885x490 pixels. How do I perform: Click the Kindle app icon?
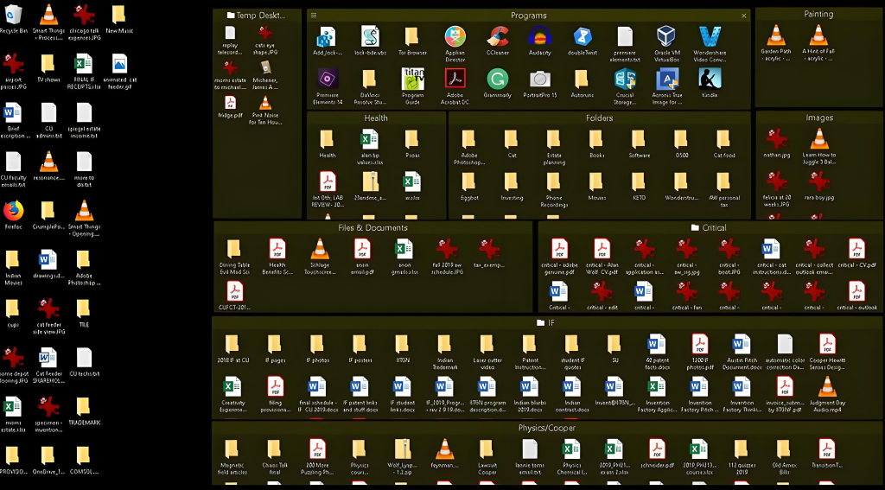pos(709,80)
